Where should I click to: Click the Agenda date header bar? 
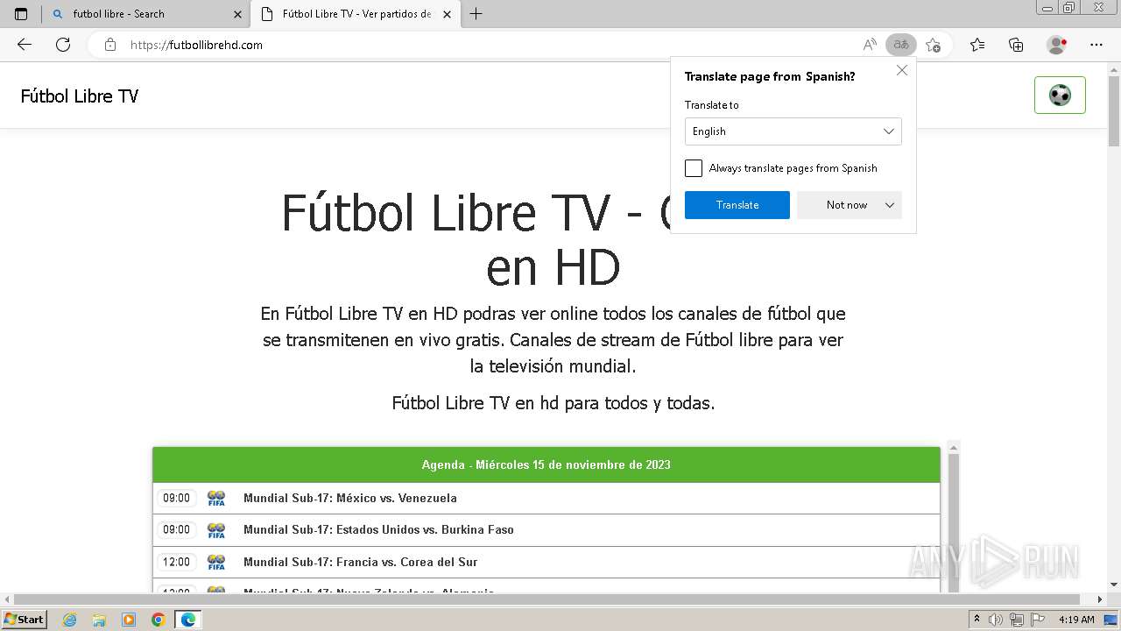pos(546,464)
